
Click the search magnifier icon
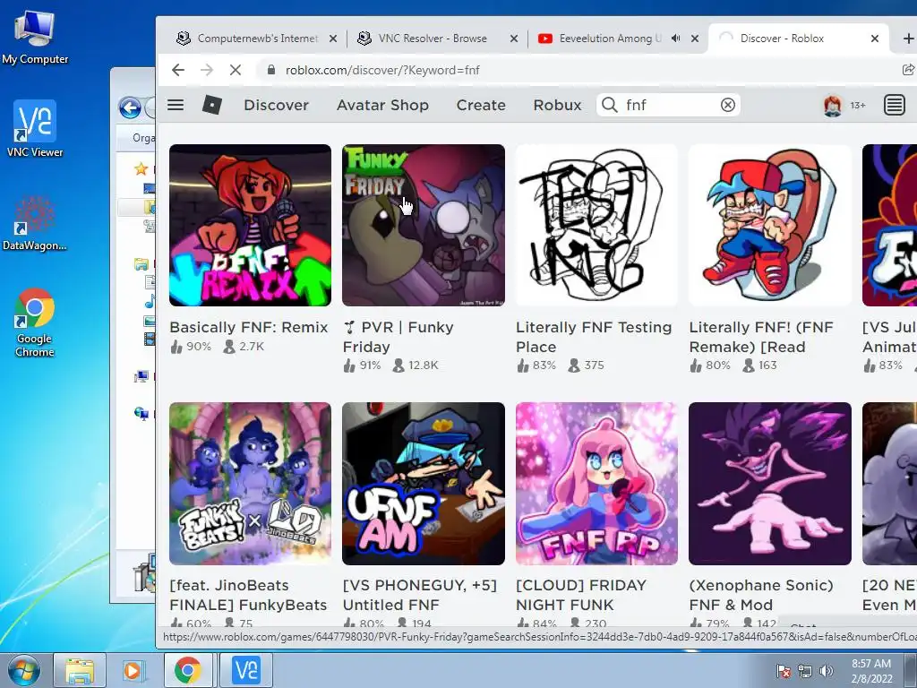(x=609, y=105)
